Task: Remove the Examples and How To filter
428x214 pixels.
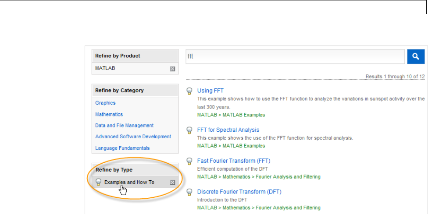Action: pyautogui.click(x=172, y=182)
